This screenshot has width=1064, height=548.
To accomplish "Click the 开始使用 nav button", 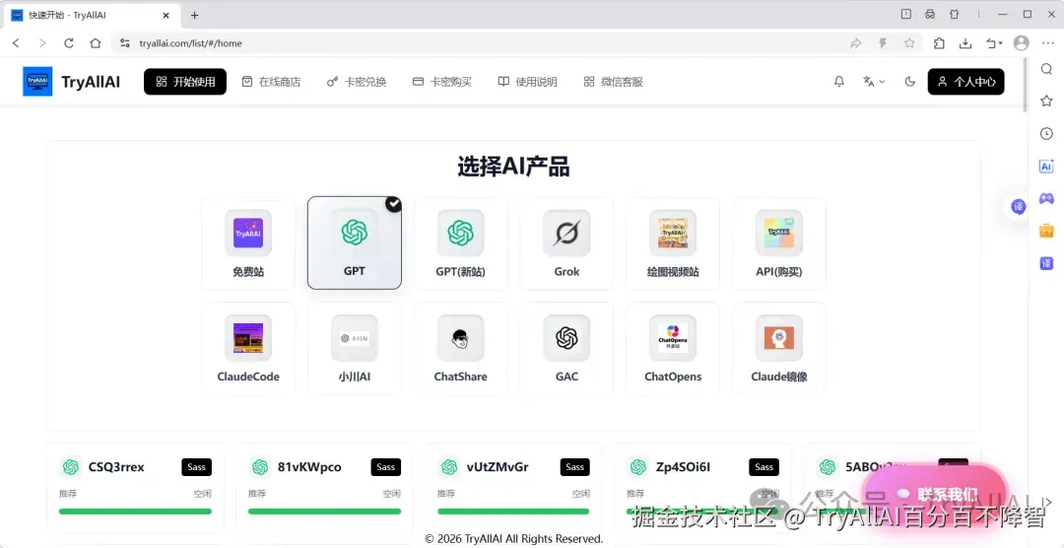I will tap(185, 82).
